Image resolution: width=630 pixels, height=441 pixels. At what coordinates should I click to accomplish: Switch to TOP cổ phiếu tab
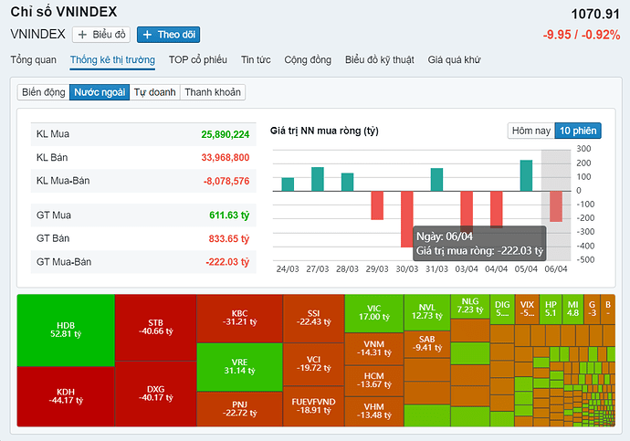pyautogui.click(x=197, y=60)
